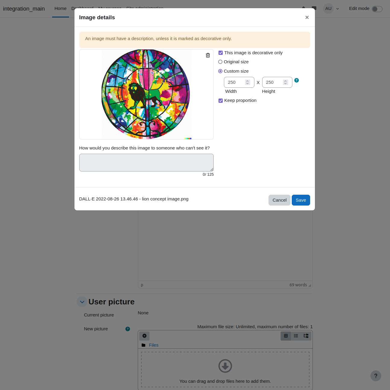The image size is (390, 390).
Task: Go to the Home tab
Action: 61,8
